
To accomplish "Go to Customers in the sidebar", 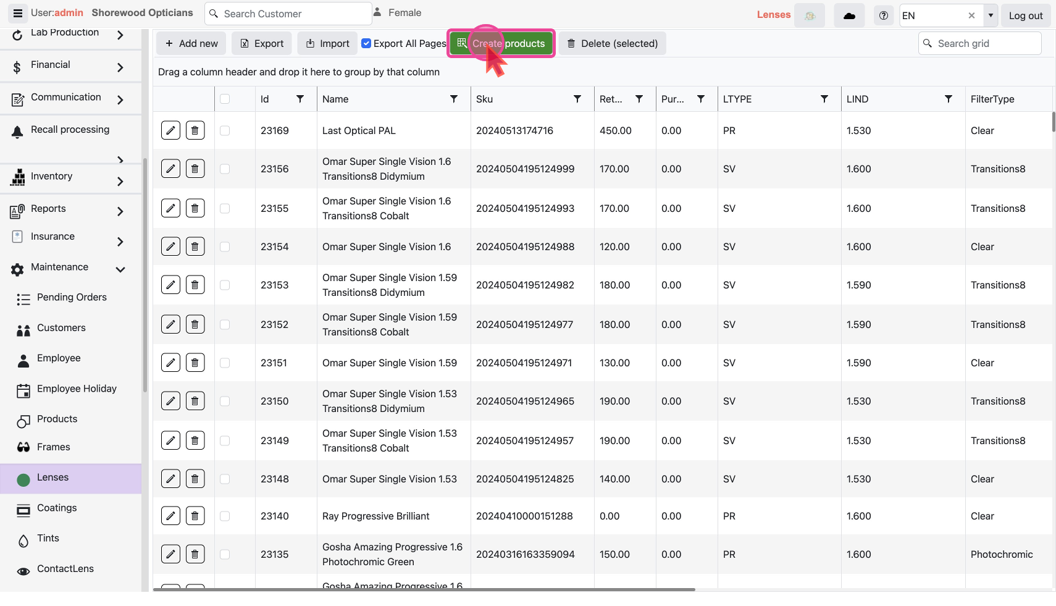I will 61,327.
